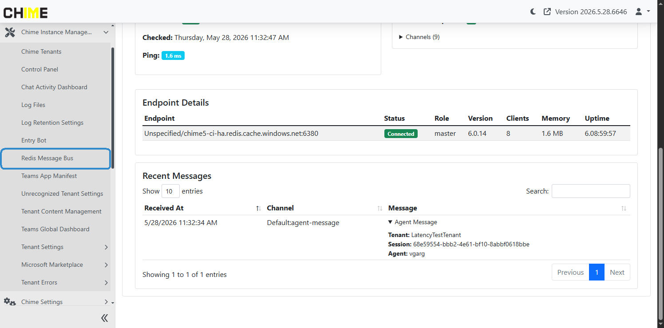Click the Previous pagination button
The width and height of the screenshot is (664, 328).
click(570, 272)
